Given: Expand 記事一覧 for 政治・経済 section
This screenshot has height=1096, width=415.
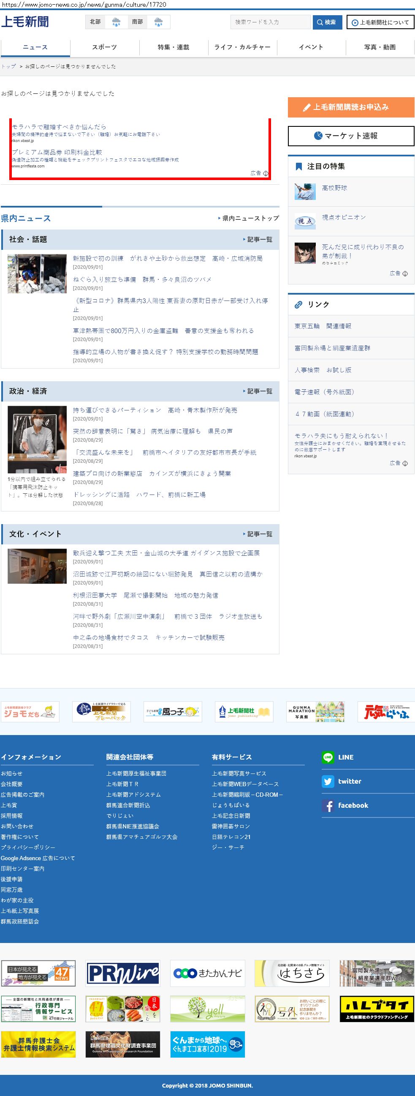Looking at the screenshot, I should (x=259, y=391).
